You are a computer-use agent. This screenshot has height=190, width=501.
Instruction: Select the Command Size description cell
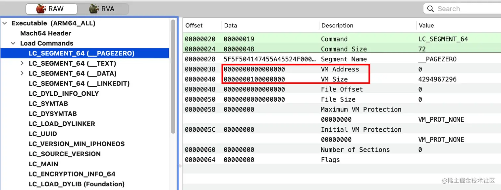(x=344, y=49)
